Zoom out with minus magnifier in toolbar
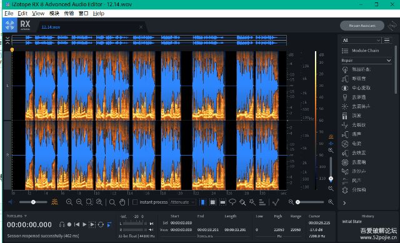This screenshot has height=243, width=400. [x=79, y=202]
